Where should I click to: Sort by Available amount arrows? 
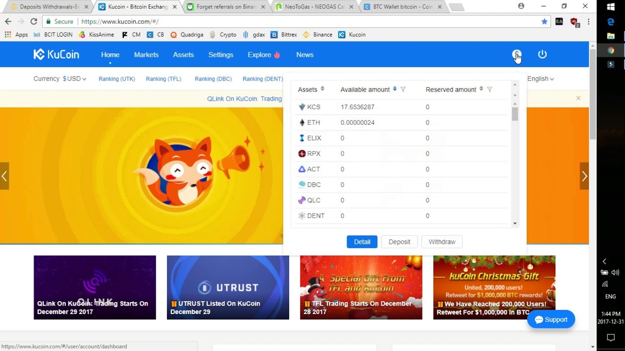(x=395, y=89)
